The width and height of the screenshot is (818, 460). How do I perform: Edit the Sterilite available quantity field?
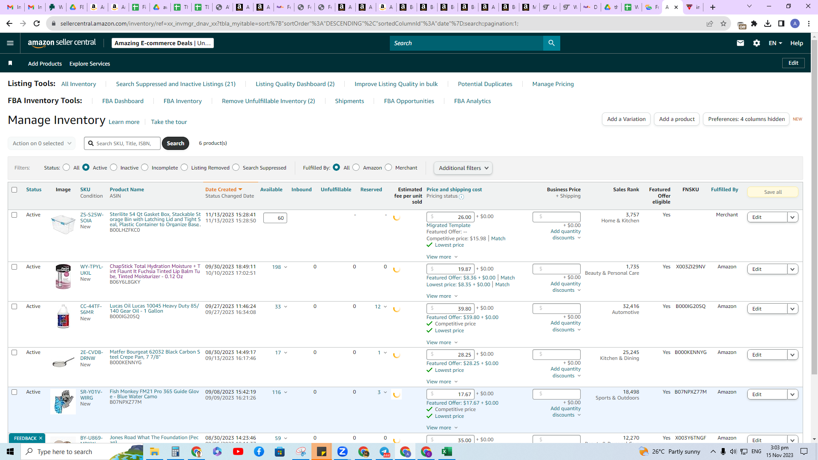[275, 218]
